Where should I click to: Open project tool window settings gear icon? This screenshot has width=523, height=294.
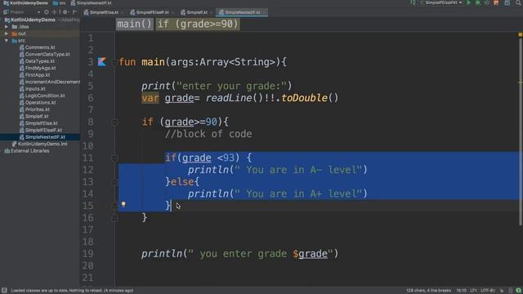click(65, 12)
